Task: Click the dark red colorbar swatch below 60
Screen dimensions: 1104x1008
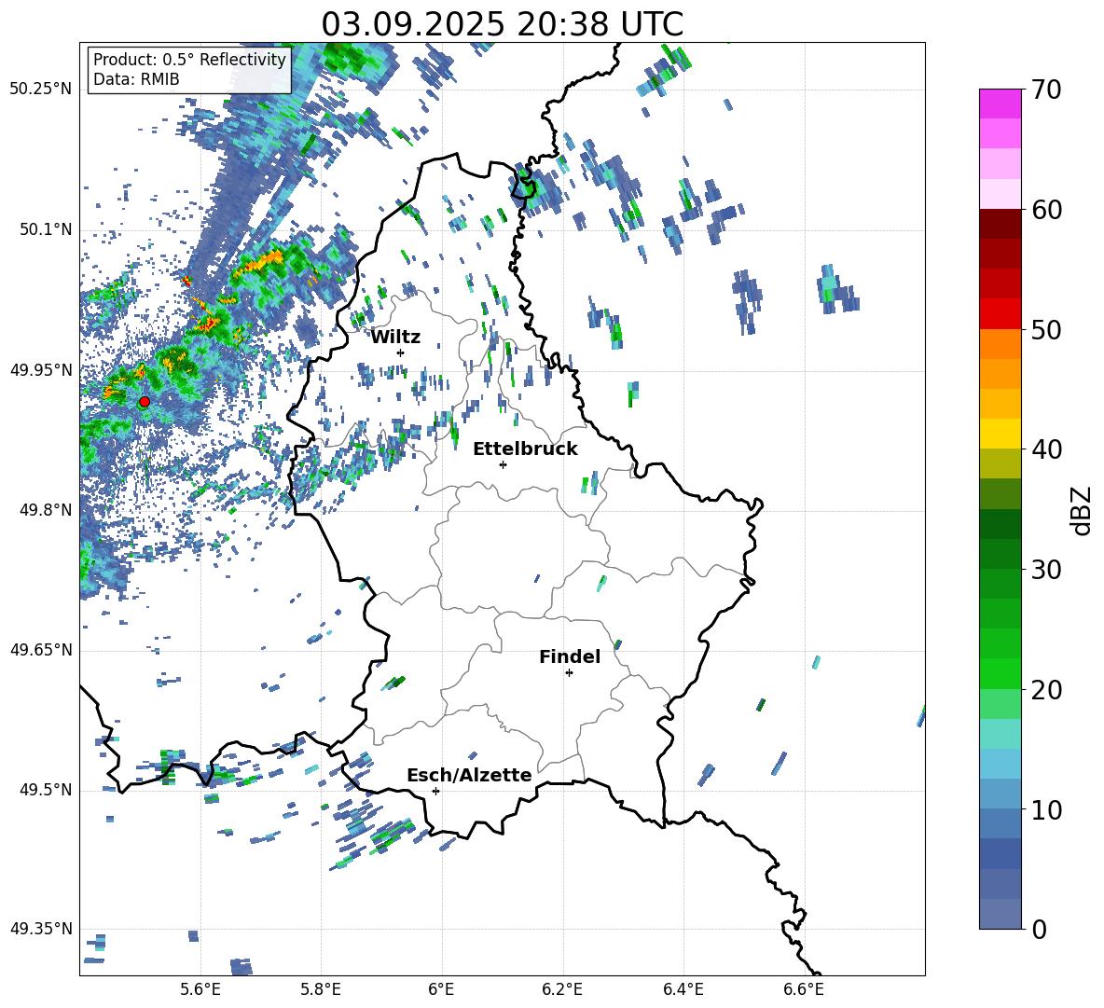Action: [1000, 224]
